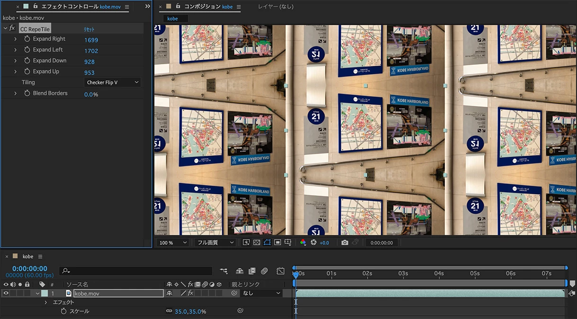
Task: Click the リセット reset link
Action: pyautogui.click(x=89, y=29)
